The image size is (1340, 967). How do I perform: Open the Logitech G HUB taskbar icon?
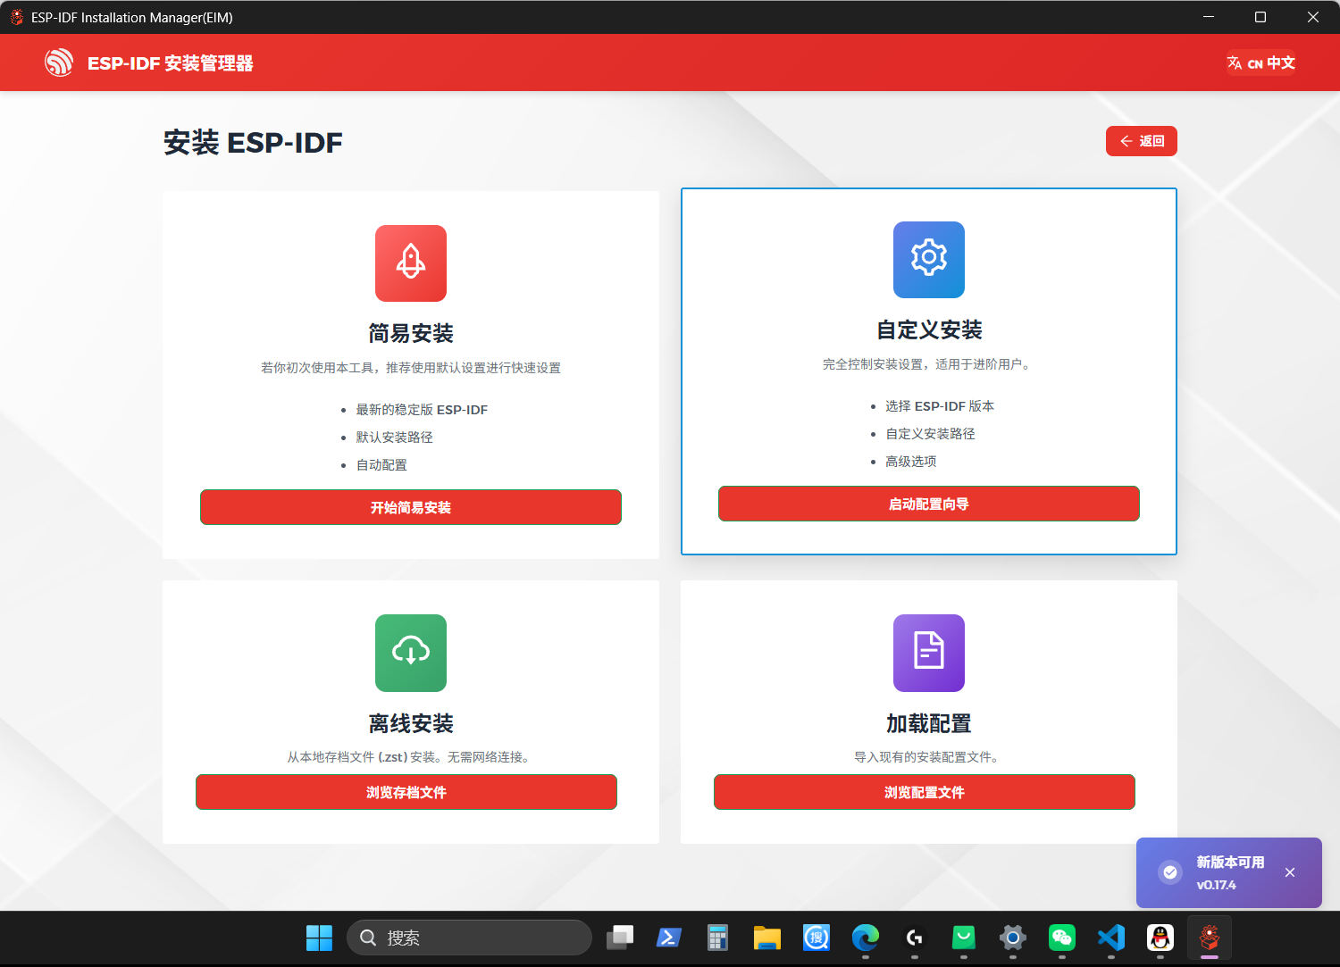click(915, 938)
